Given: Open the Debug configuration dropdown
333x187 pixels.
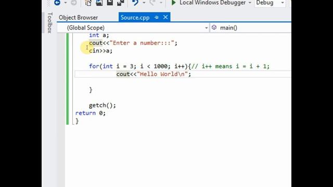Looking at the screenshot, I should tap(270, 3).
